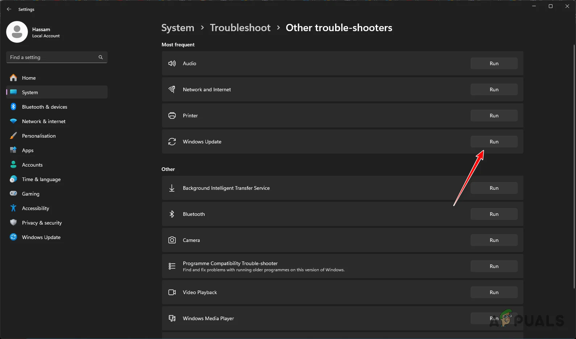Select Windows Update in the sidebar

pos(41,237)
